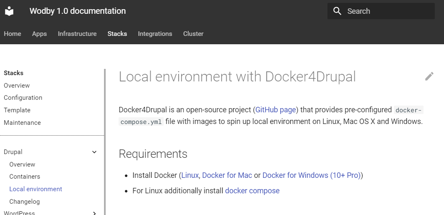Open Configuration in sidebar

23,98
